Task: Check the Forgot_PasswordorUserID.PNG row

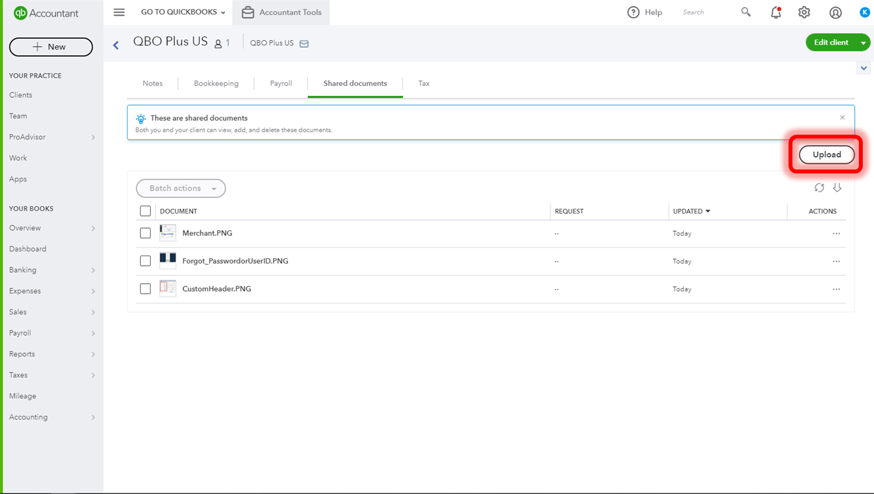Action: tap(145, 261)
